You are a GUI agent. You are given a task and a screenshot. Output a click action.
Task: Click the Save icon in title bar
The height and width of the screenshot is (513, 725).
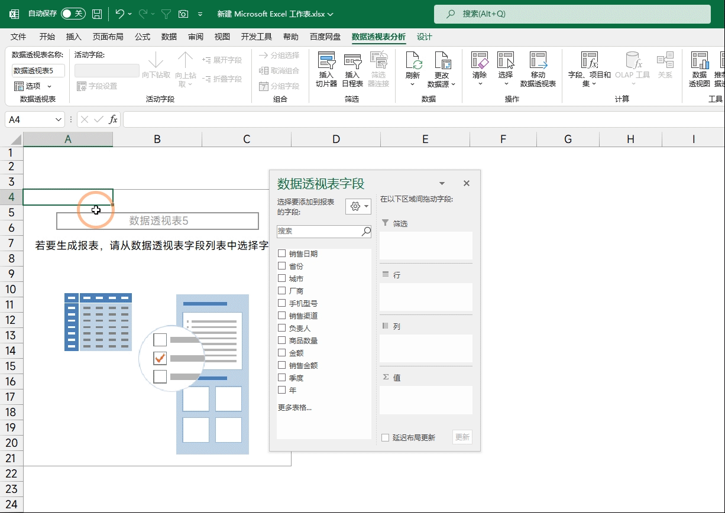point(97,14)
